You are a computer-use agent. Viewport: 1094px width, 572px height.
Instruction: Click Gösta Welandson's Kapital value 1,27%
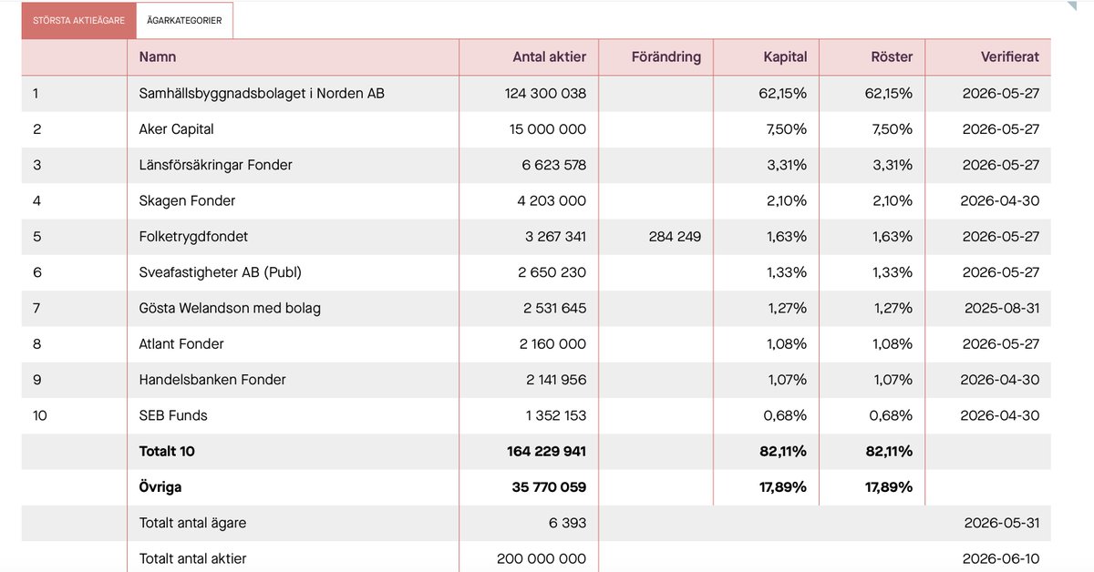click(789, 308)
